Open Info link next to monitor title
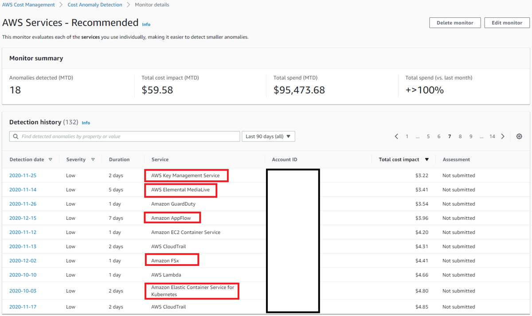 [x=146, y=24]
